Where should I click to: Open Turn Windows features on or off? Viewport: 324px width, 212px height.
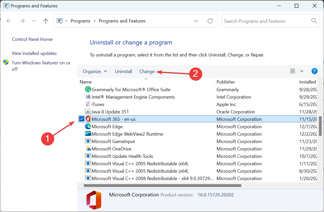point(41,66)
